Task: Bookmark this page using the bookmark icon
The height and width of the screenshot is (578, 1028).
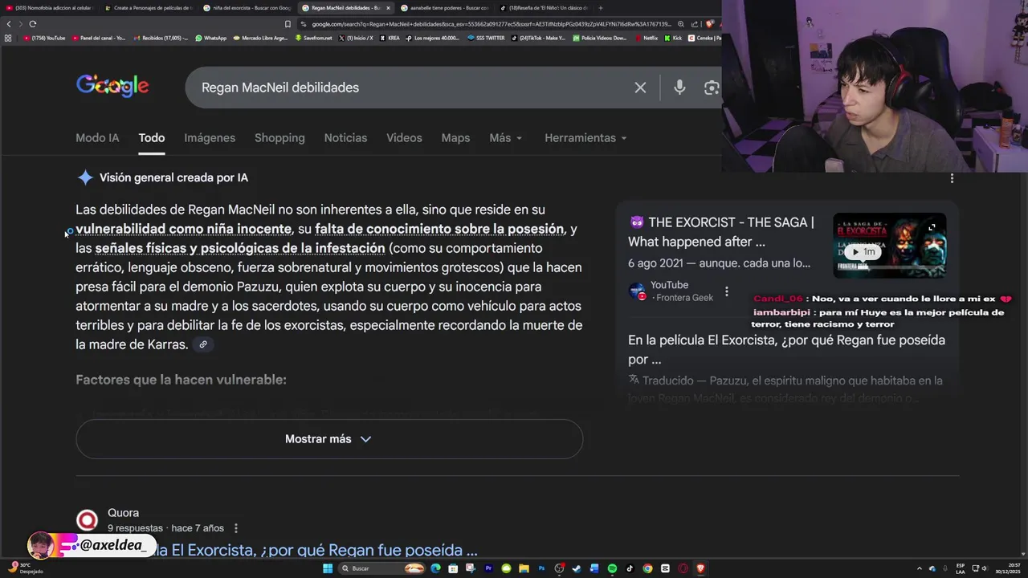Action: [x=288, y=24]
